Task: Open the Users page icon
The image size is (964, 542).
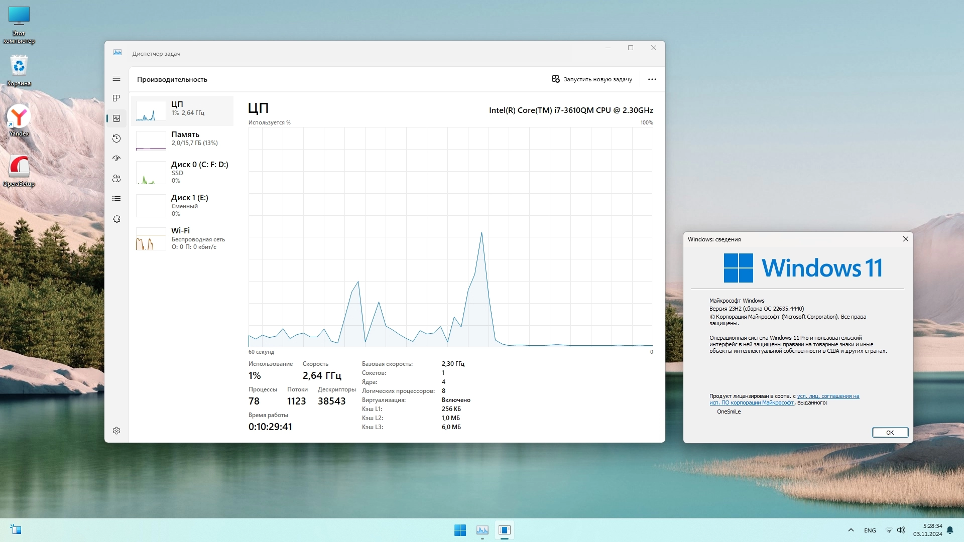Action: coord(116,179)
